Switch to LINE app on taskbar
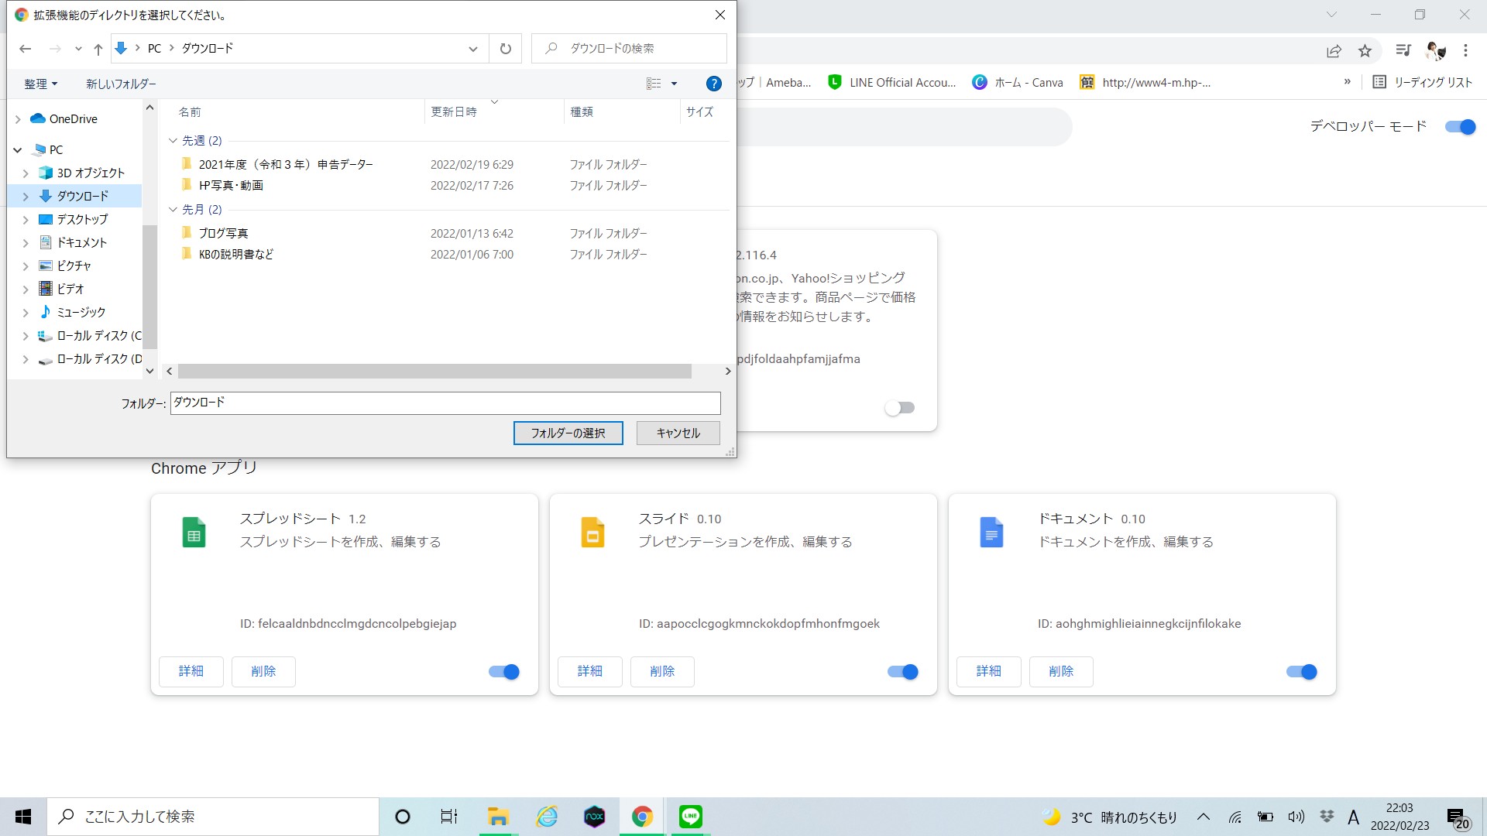The height and width of the screenshot is (836, 1487). click(690, 817)
